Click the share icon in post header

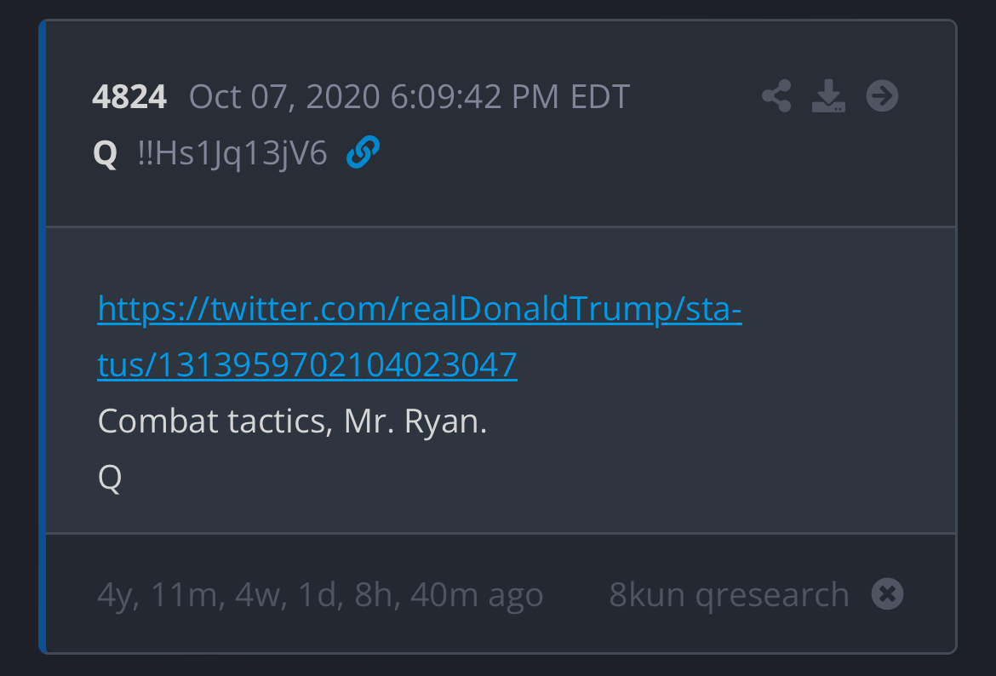click(776, 96)
